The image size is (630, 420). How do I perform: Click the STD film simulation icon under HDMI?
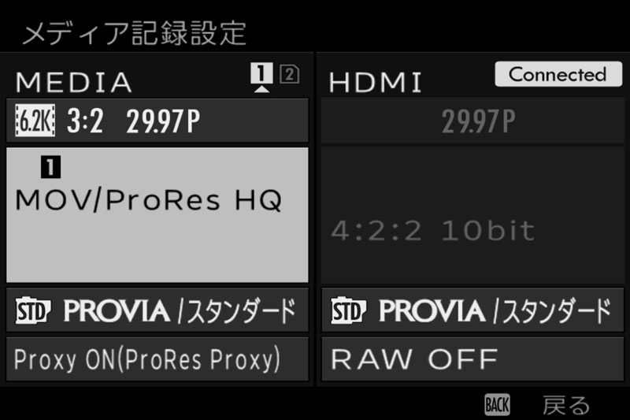(349, 310)
